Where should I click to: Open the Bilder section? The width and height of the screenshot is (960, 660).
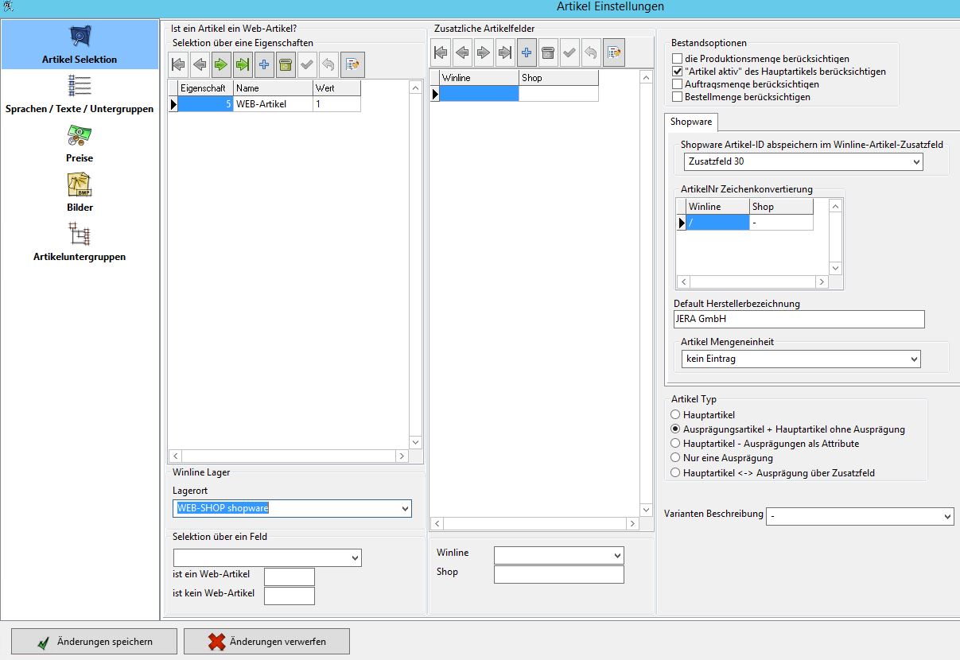(80, 193)
